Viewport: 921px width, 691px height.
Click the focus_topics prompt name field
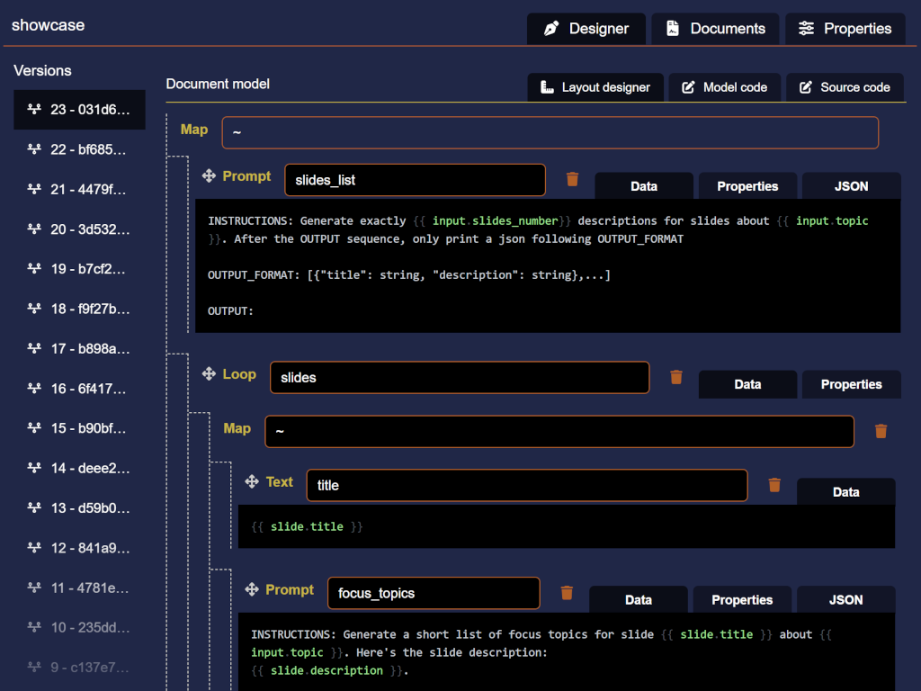pyautogui.click(x=434, y=593)
